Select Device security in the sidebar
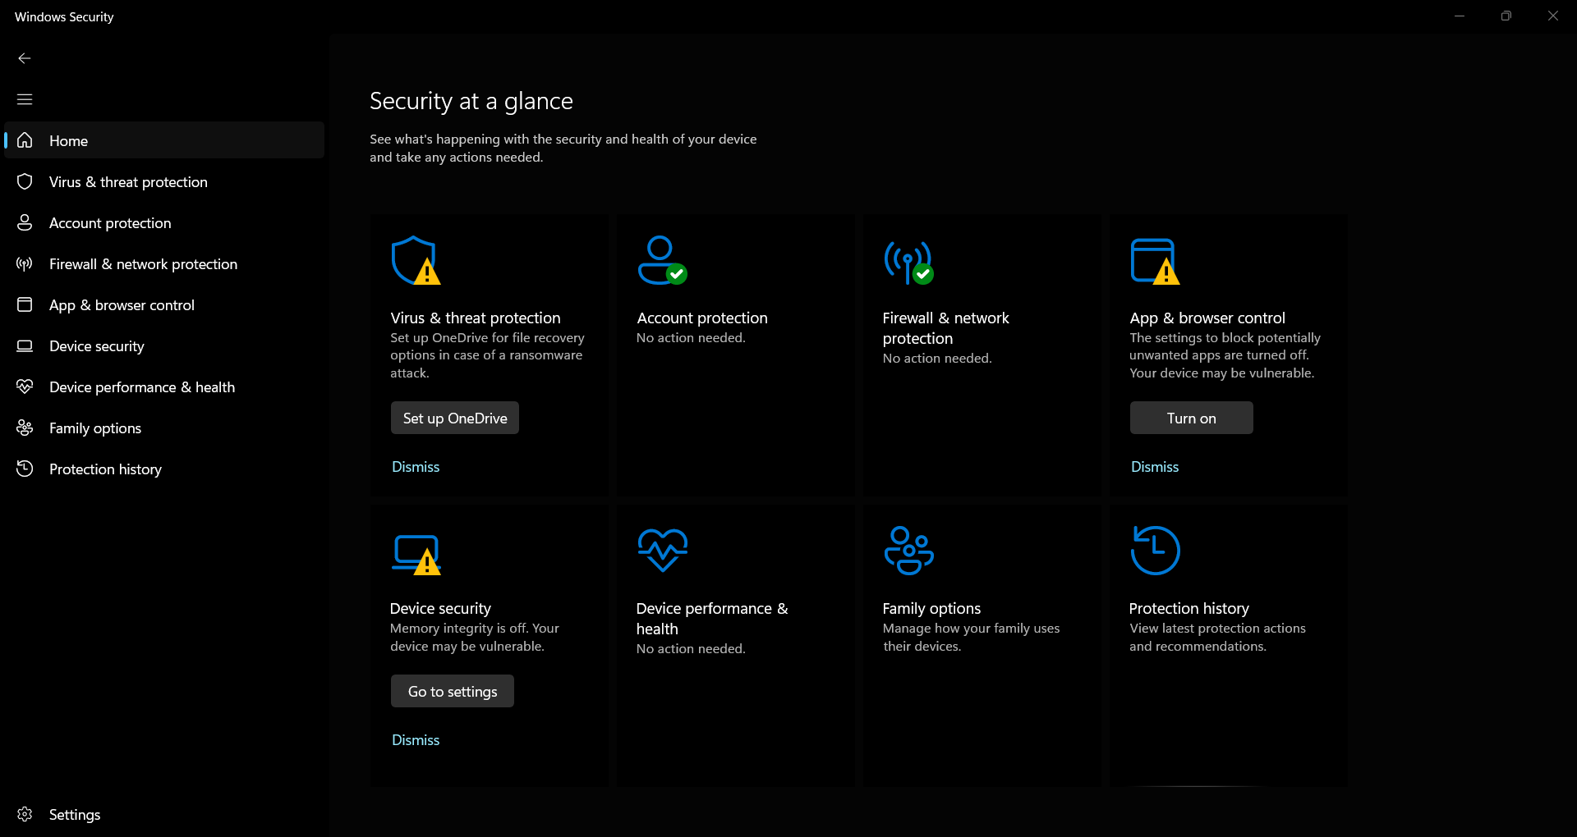 click(164, 345)
